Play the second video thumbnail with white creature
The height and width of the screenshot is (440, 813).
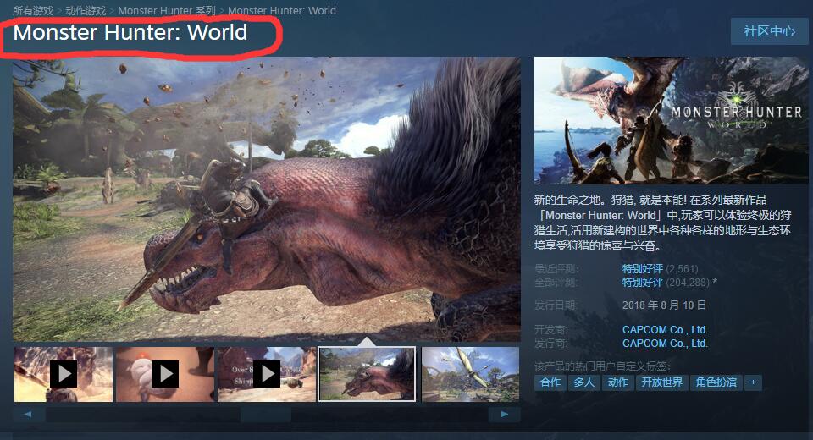(x=165, y=374)
